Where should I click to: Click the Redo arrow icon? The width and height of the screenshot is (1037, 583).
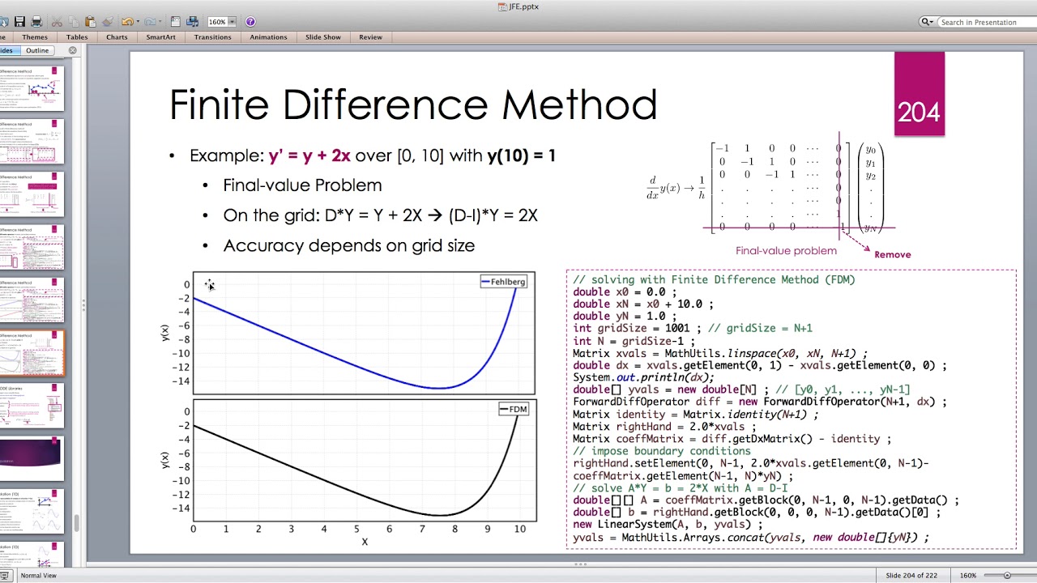pos(151,22)
